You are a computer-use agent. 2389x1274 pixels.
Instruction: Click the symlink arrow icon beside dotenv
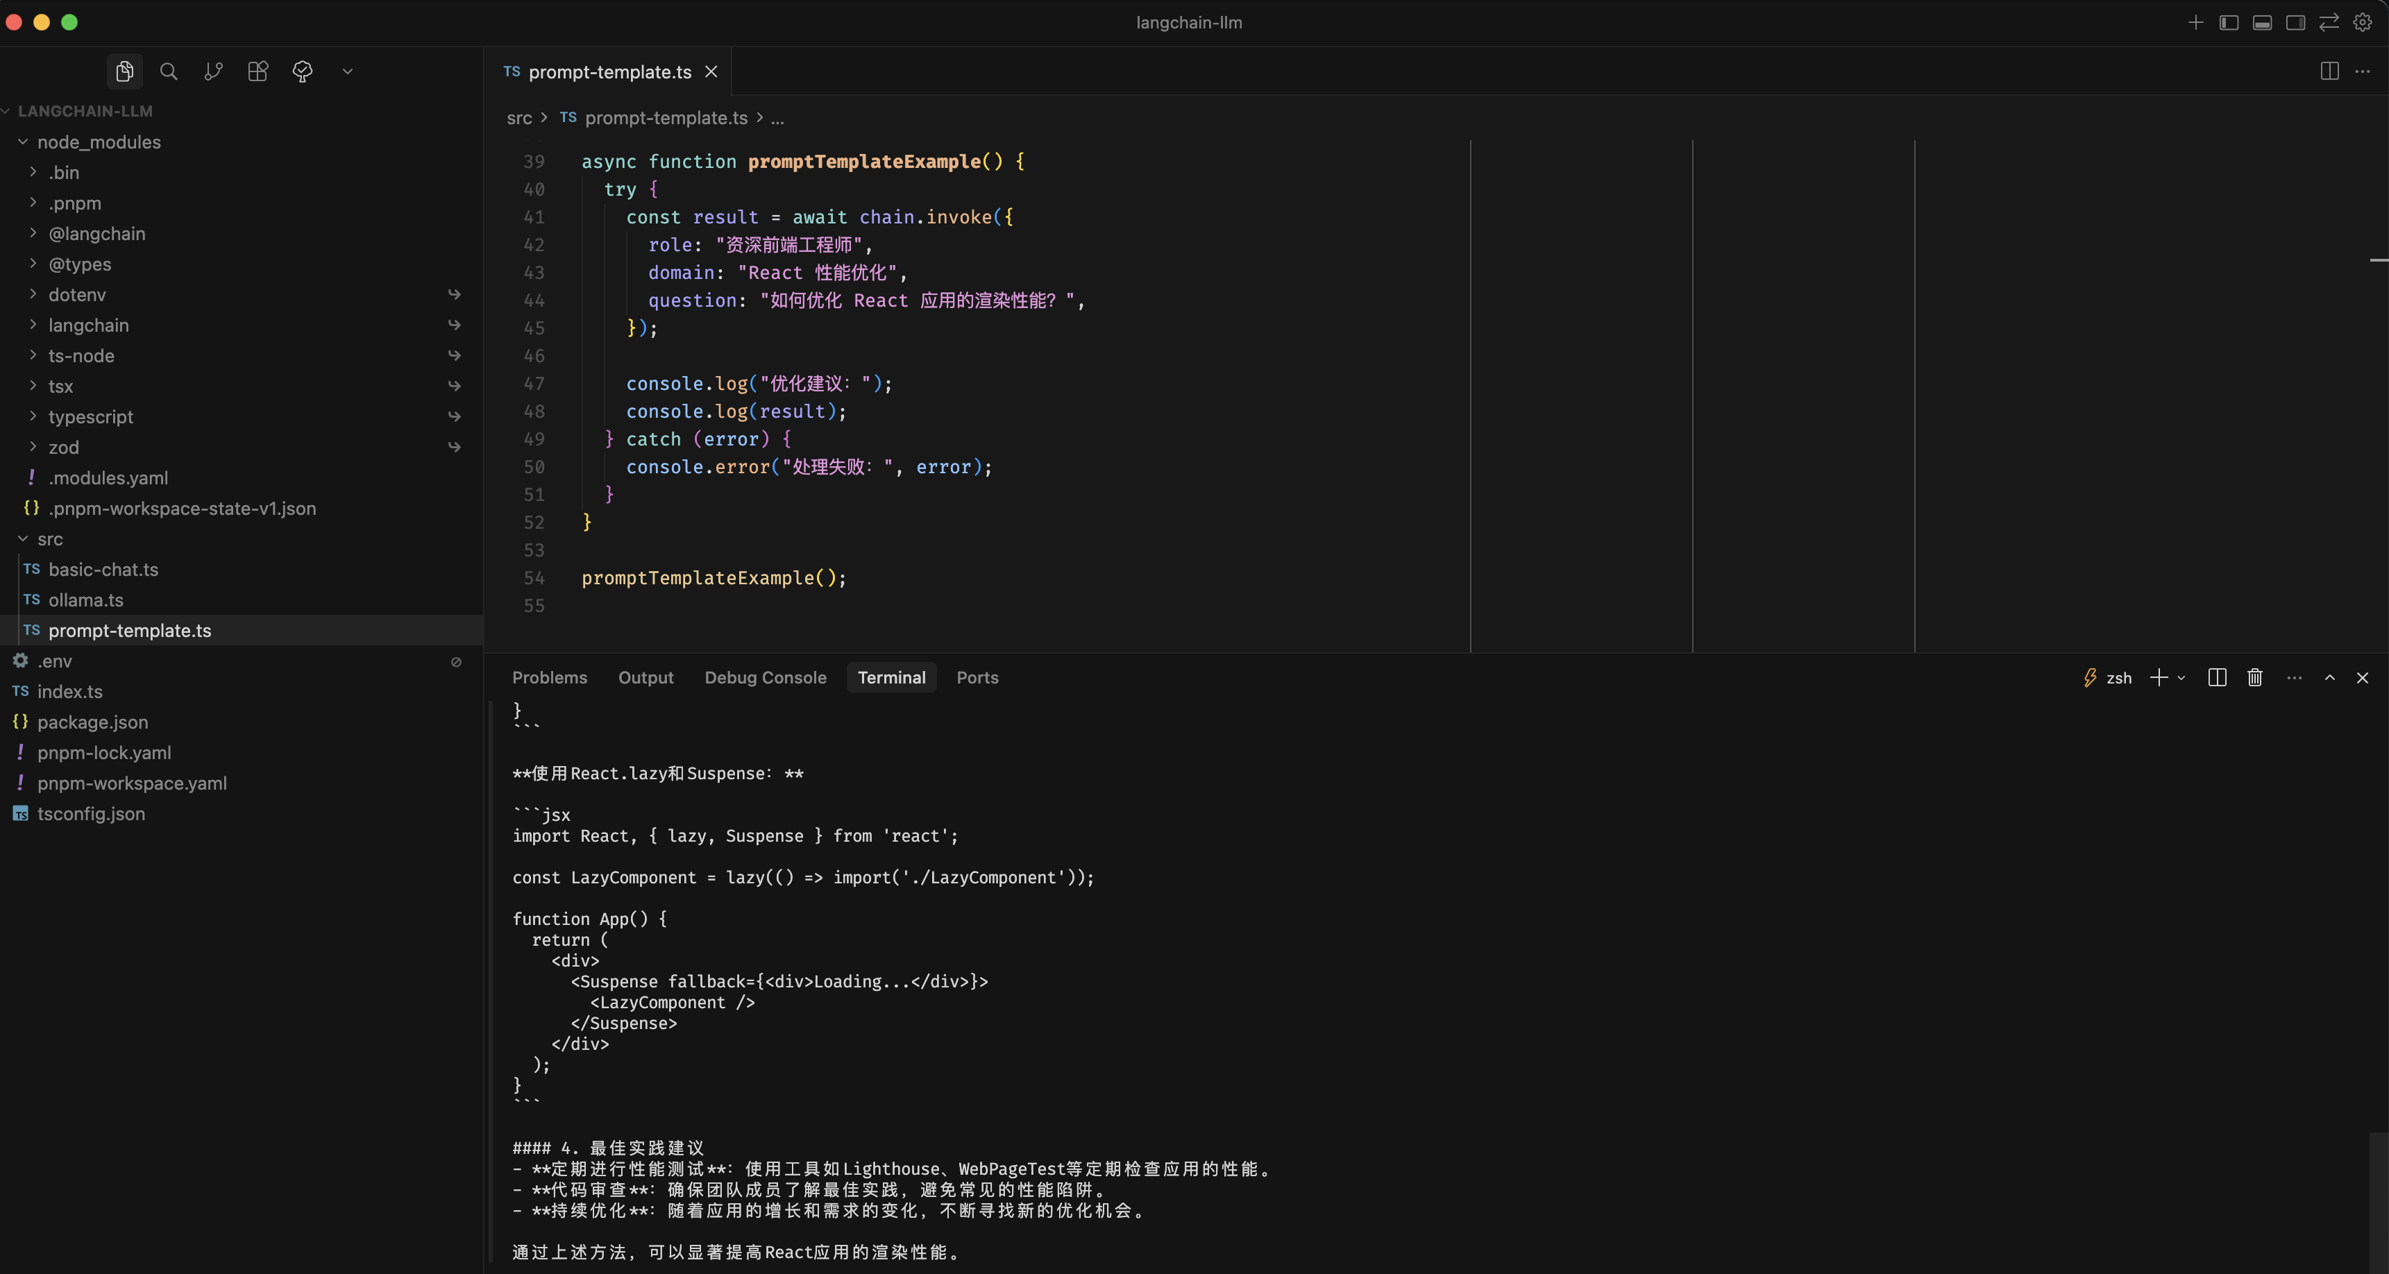[x=455, y=295]
